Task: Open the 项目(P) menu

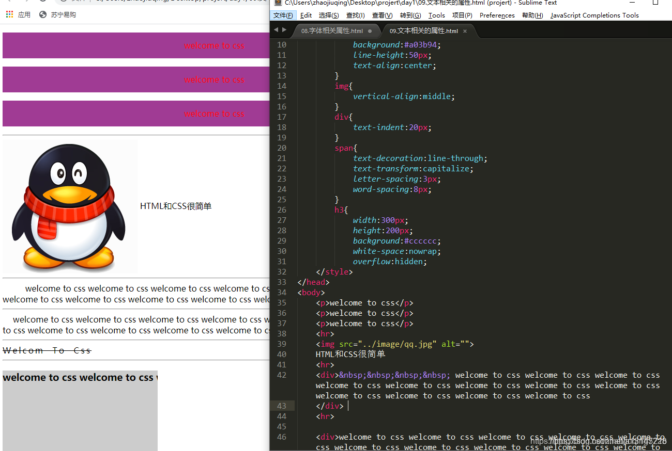Action: (x=462, y=15)
